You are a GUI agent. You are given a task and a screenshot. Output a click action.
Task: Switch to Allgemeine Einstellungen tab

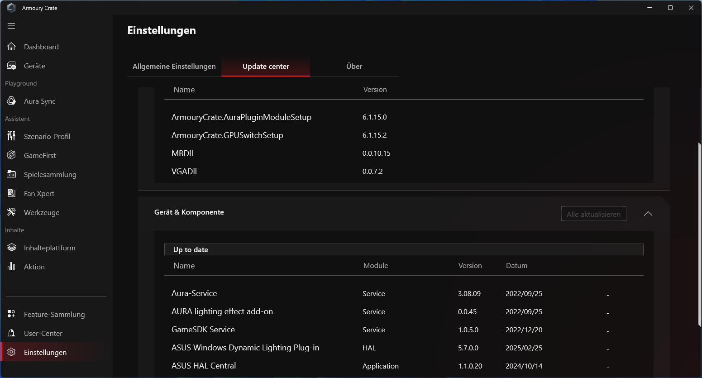pos(174,67)
